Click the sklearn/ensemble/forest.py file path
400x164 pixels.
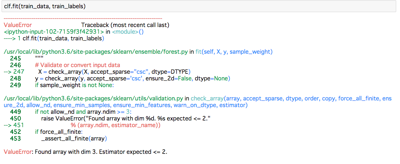point(96,52)
